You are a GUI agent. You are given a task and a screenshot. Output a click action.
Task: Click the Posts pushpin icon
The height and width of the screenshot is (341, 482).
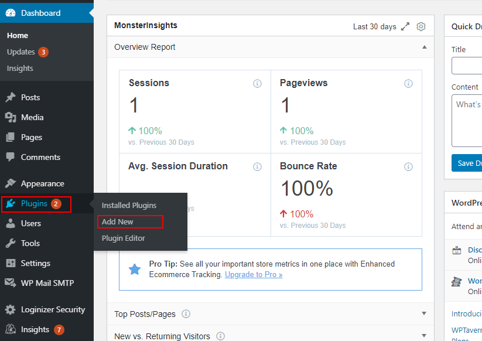pos(11,97)
